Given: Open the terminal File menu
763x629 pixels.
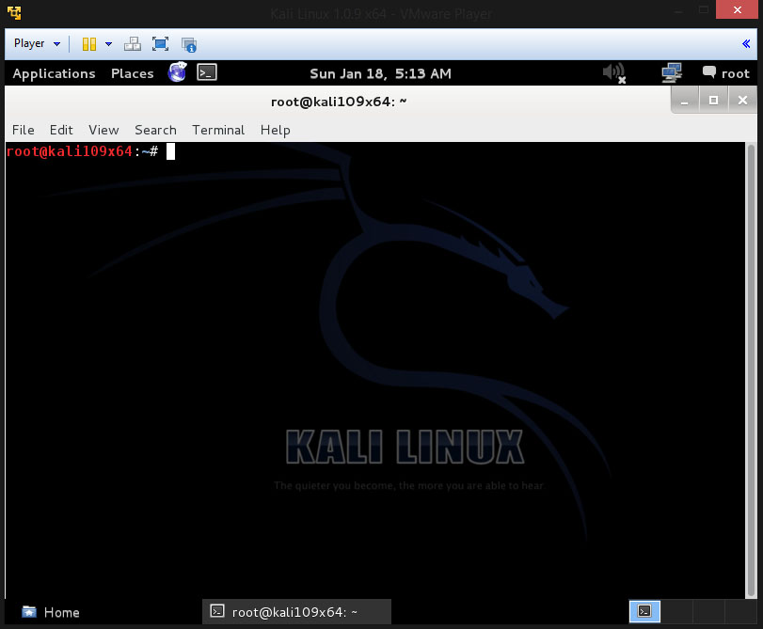Looking at the screenshot, I should click(24, 131).
